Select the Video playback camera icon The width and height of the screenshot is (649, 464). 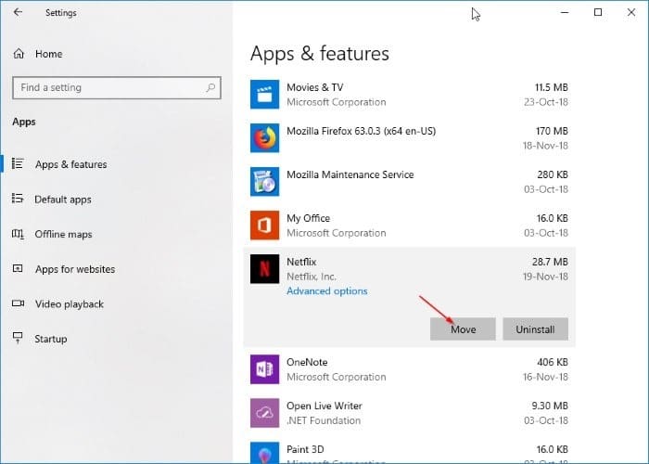point(18,303)
